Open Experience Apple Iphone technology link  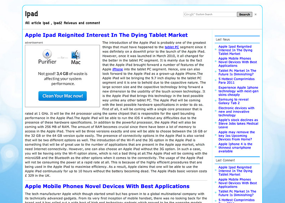(238, 91)
